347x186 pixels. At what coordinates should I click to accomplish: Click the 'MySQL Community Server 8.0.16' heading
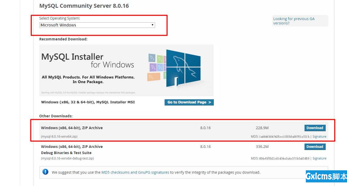(84, 6)
